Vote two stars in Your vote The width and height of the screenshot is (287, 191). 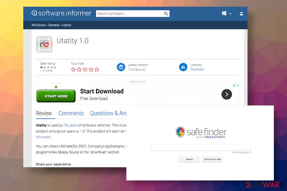click(x=79, y=69)
